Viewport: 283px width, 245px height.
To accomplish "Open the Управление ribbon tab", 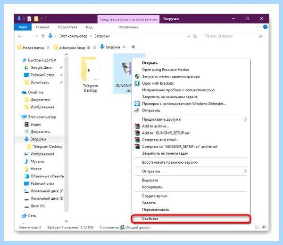I will pos(128,27).
